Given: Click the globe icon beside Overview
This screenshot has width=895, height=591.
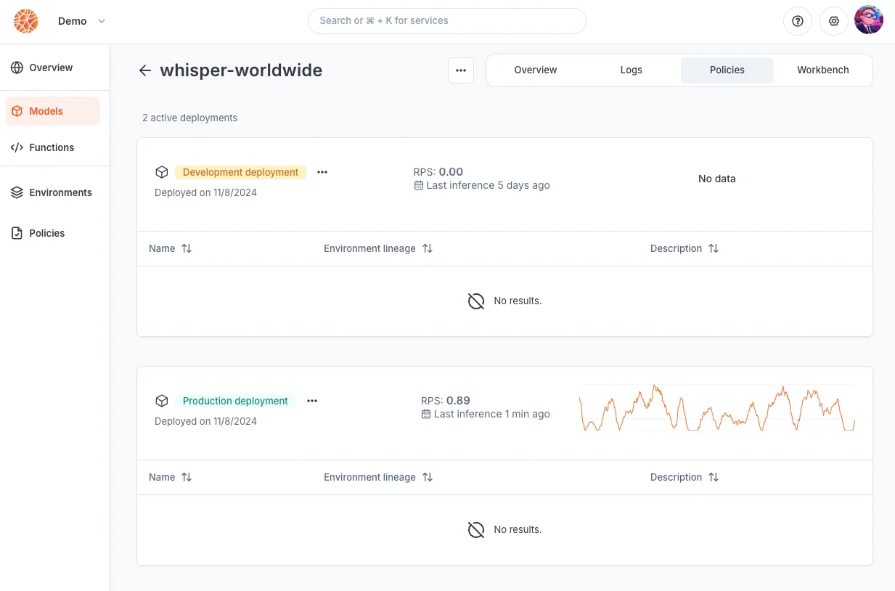Looking at the screenshot, I should 17,68.
